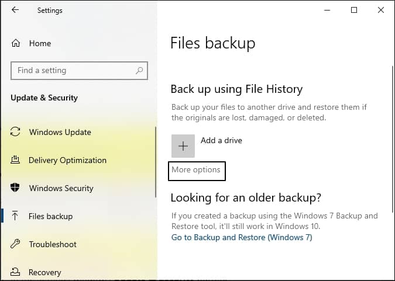Open Go to Backup and Restore (Windows 7)
The width and height of the screenshot is (395, 281).
tap(242, 237)
